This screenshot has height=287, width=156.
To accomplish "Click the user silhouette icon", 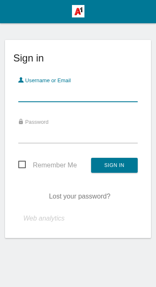I will coord(21,80).
